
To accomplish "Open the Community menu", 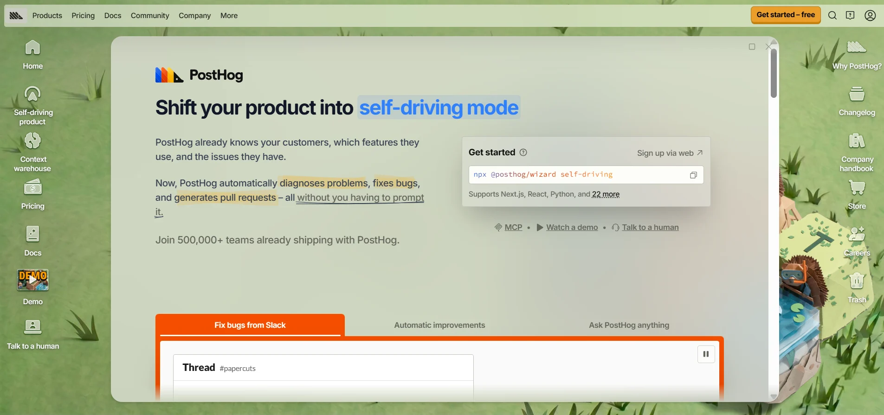I will tap(150, 15).
